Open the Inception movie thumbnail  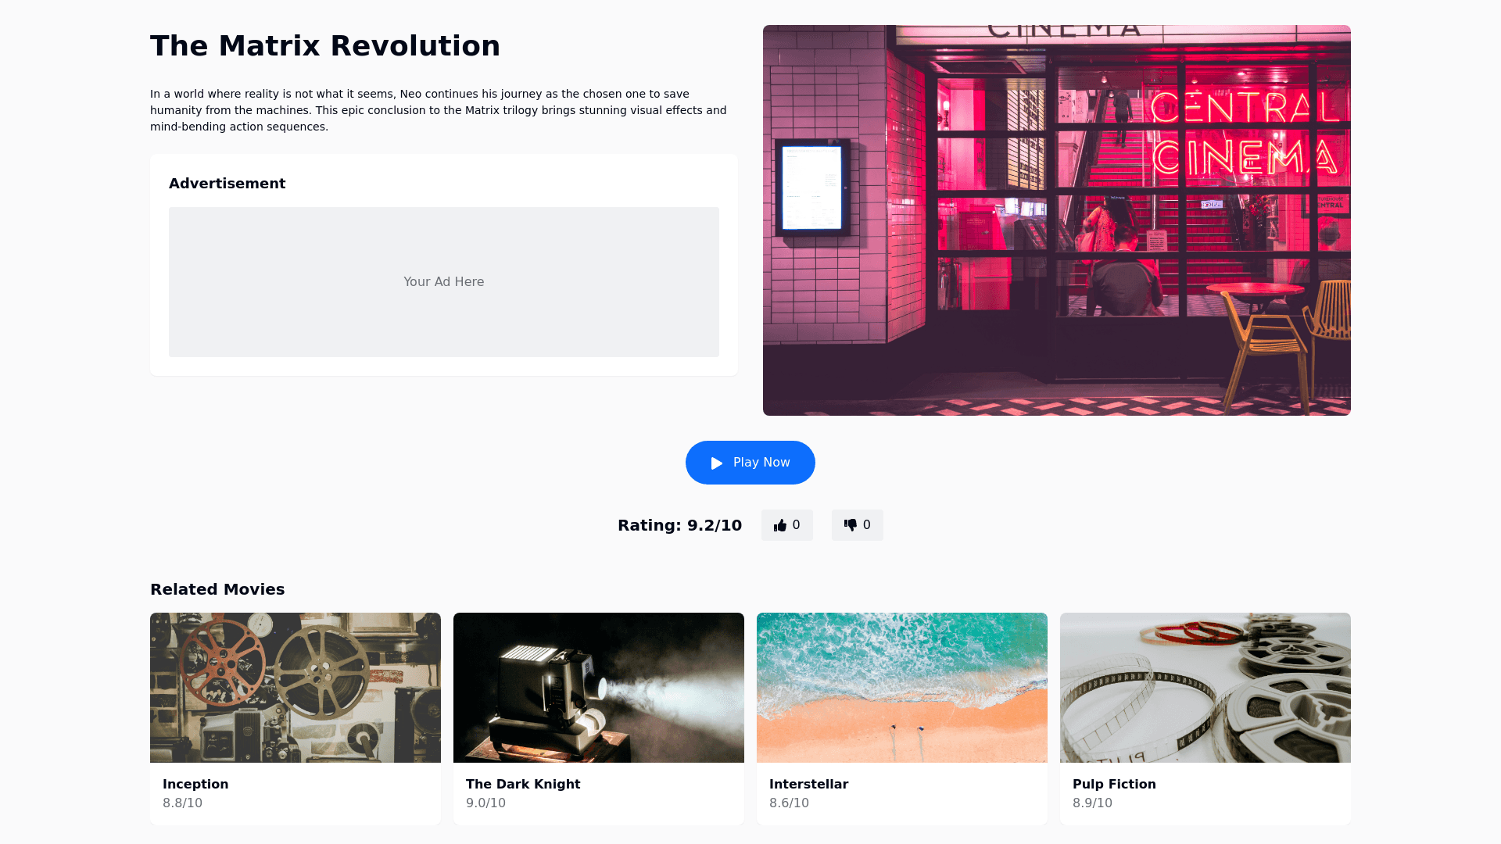[x=296, y=688]
